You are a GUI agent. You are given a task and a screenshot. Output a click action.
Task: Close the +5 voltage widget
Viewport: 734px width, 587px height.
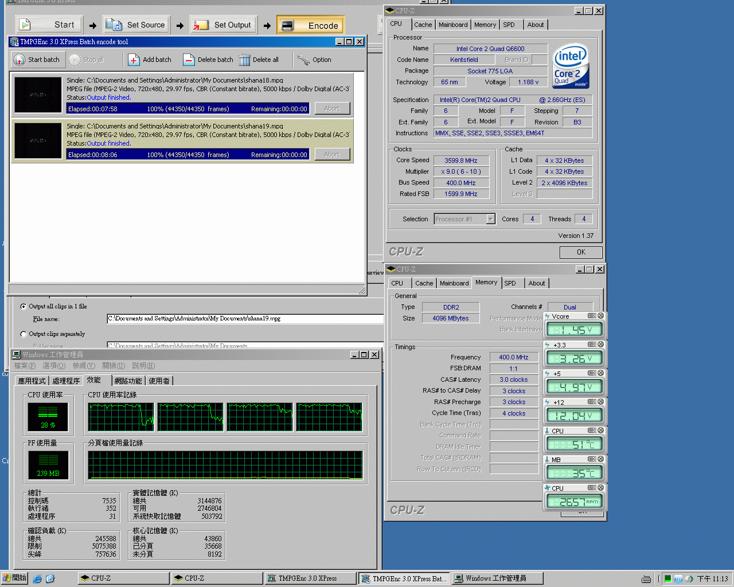600,373
